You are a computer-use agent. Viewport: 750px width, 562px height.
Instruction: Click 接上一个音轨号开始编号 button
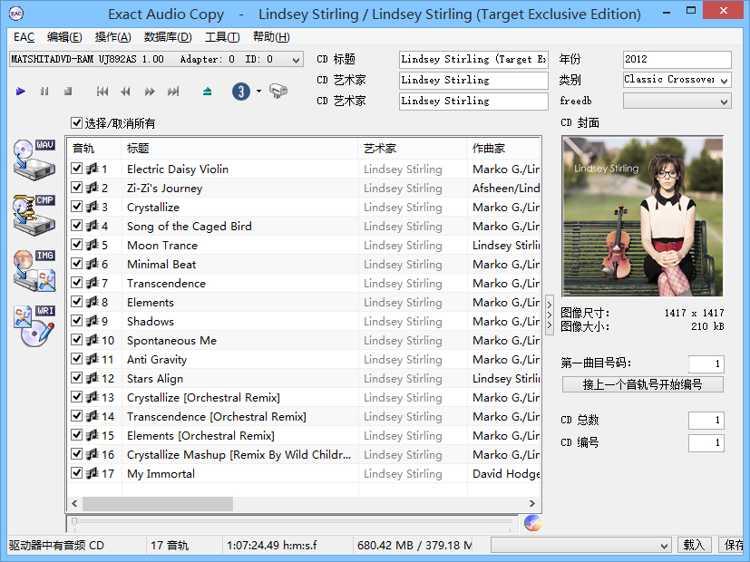click(x=642, y=384)
